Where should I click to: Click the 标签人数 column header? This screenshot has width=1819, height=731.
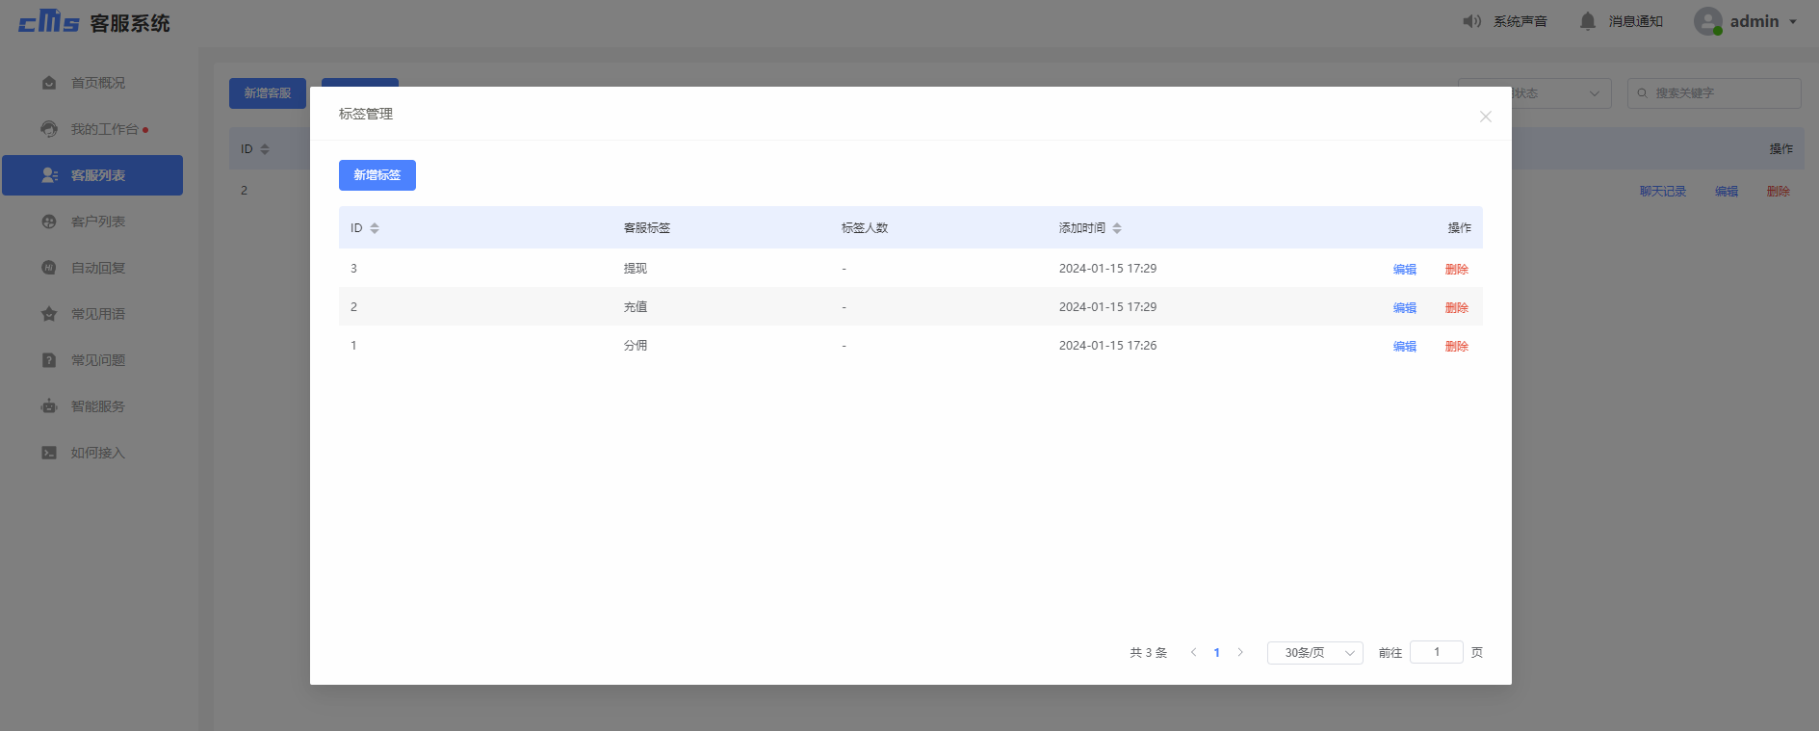[865, 228]
